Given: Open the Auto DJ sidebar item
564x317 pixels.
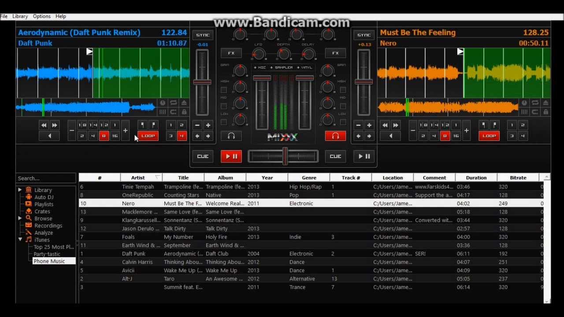Looking at the screenshot, I should point(44,197).
